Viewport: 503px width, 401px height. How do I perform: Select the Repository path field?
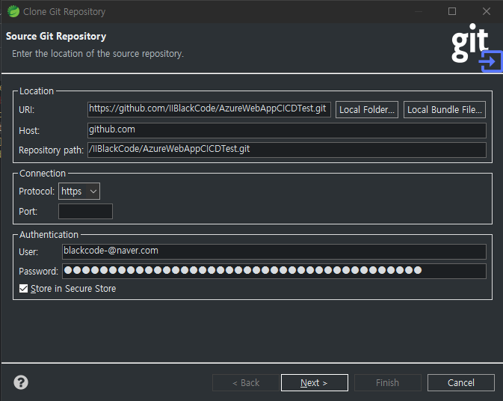point(287,150)
